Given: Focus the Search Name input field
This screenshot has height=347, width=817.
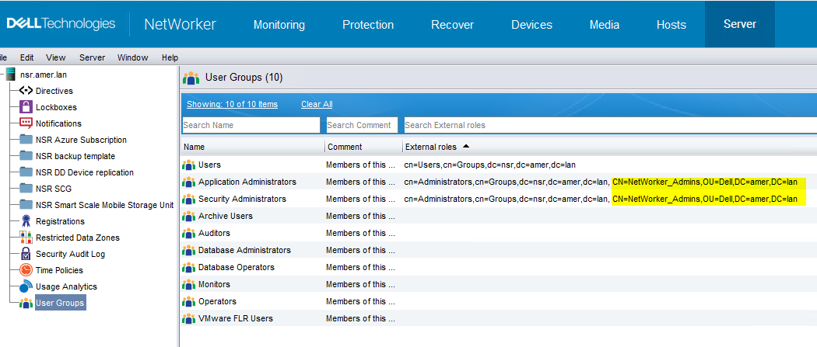Looking at the screenshot, I should coord(251,125).
